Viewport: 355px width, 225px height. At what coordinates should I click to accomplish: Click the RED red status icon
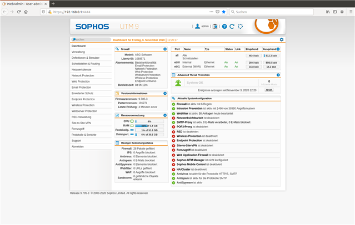173,132
